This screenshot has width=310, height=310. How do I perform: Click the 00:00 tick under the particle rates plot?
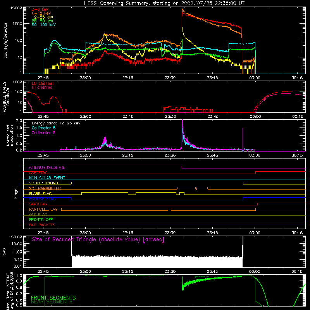(x=255, y=117)
